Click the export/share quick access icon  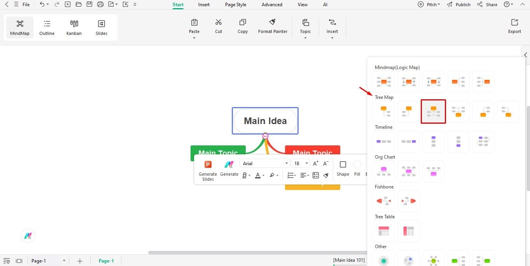click(x=111, y=5)
